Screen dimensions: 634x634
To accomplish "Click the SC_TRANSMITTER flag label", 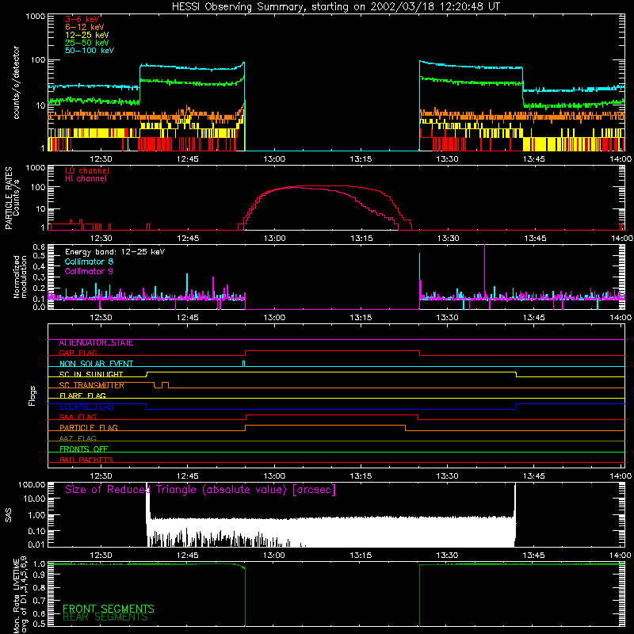I will [92, 385].
